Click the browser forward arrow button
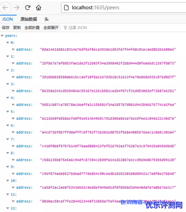The image size is (186, 212). tap(17, 8)
